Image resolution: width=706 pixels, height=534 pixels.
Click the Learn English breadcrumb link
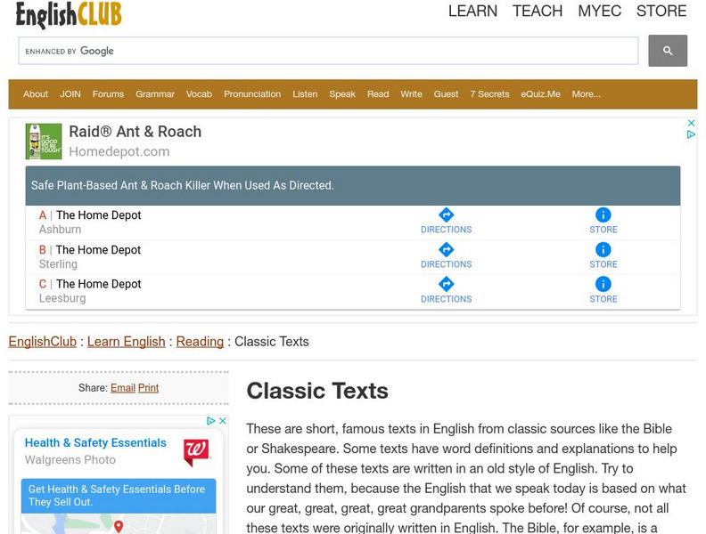click(126, 342)
